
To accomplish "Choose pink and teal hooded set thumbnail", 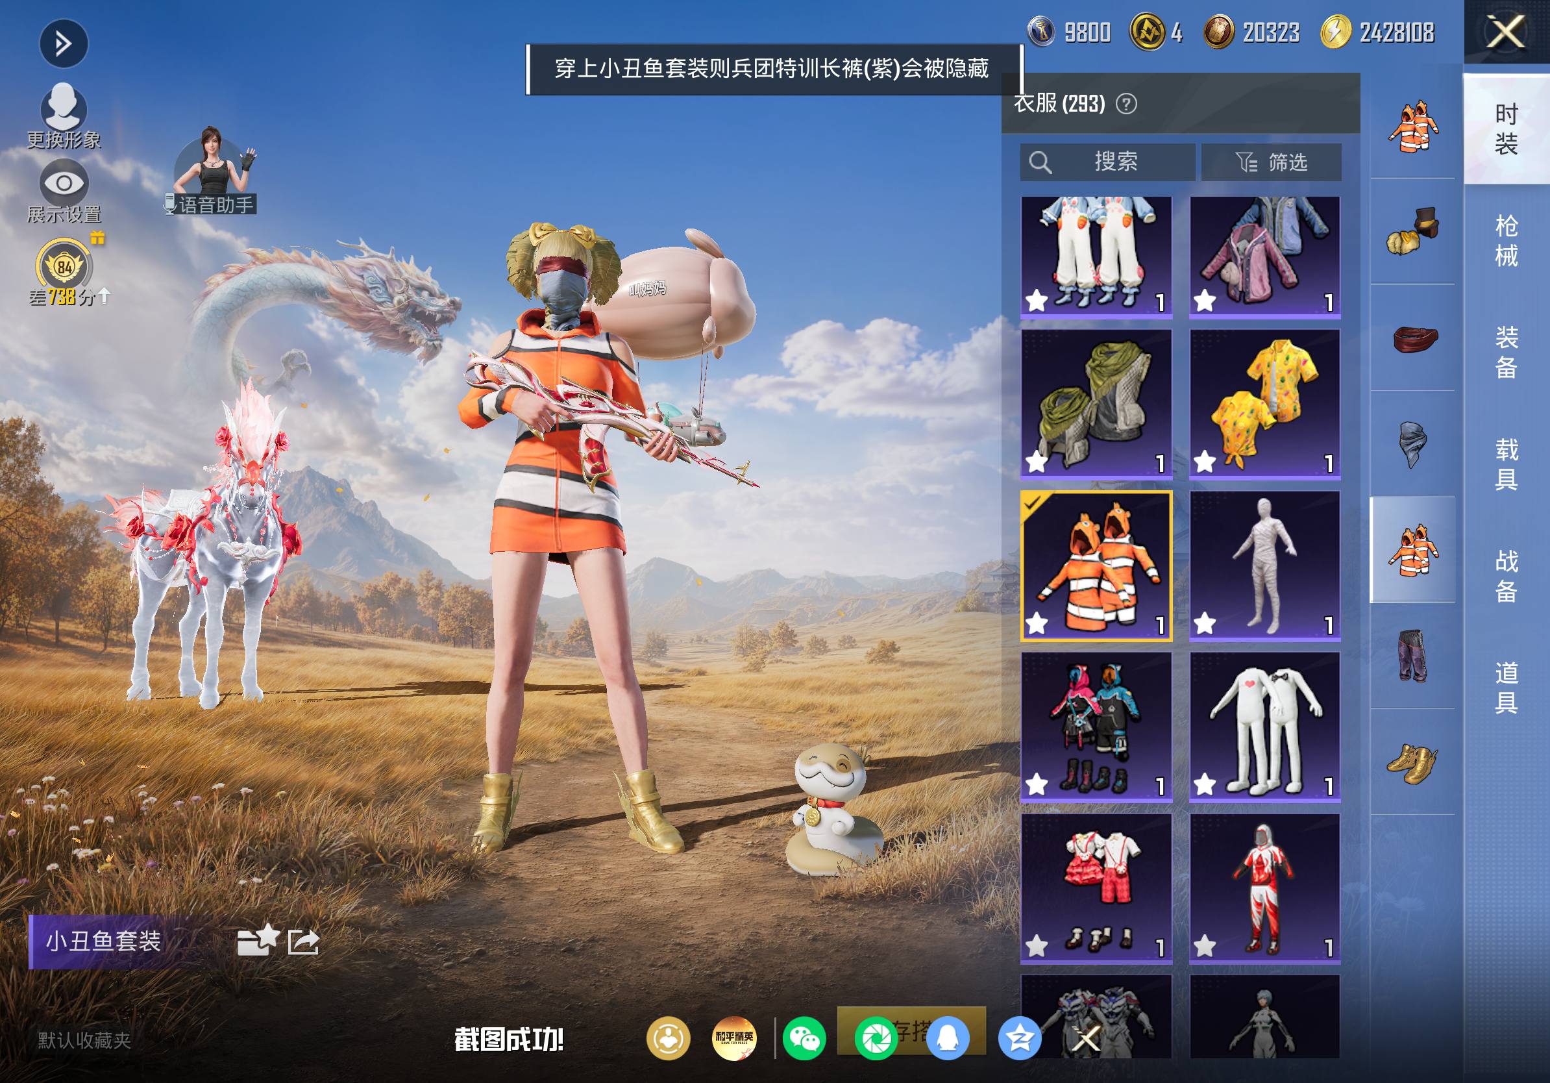I will [x=1096, y=727].
